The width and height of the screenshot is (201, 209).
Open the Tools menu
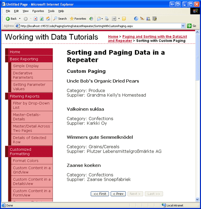[x=51, y=11]
